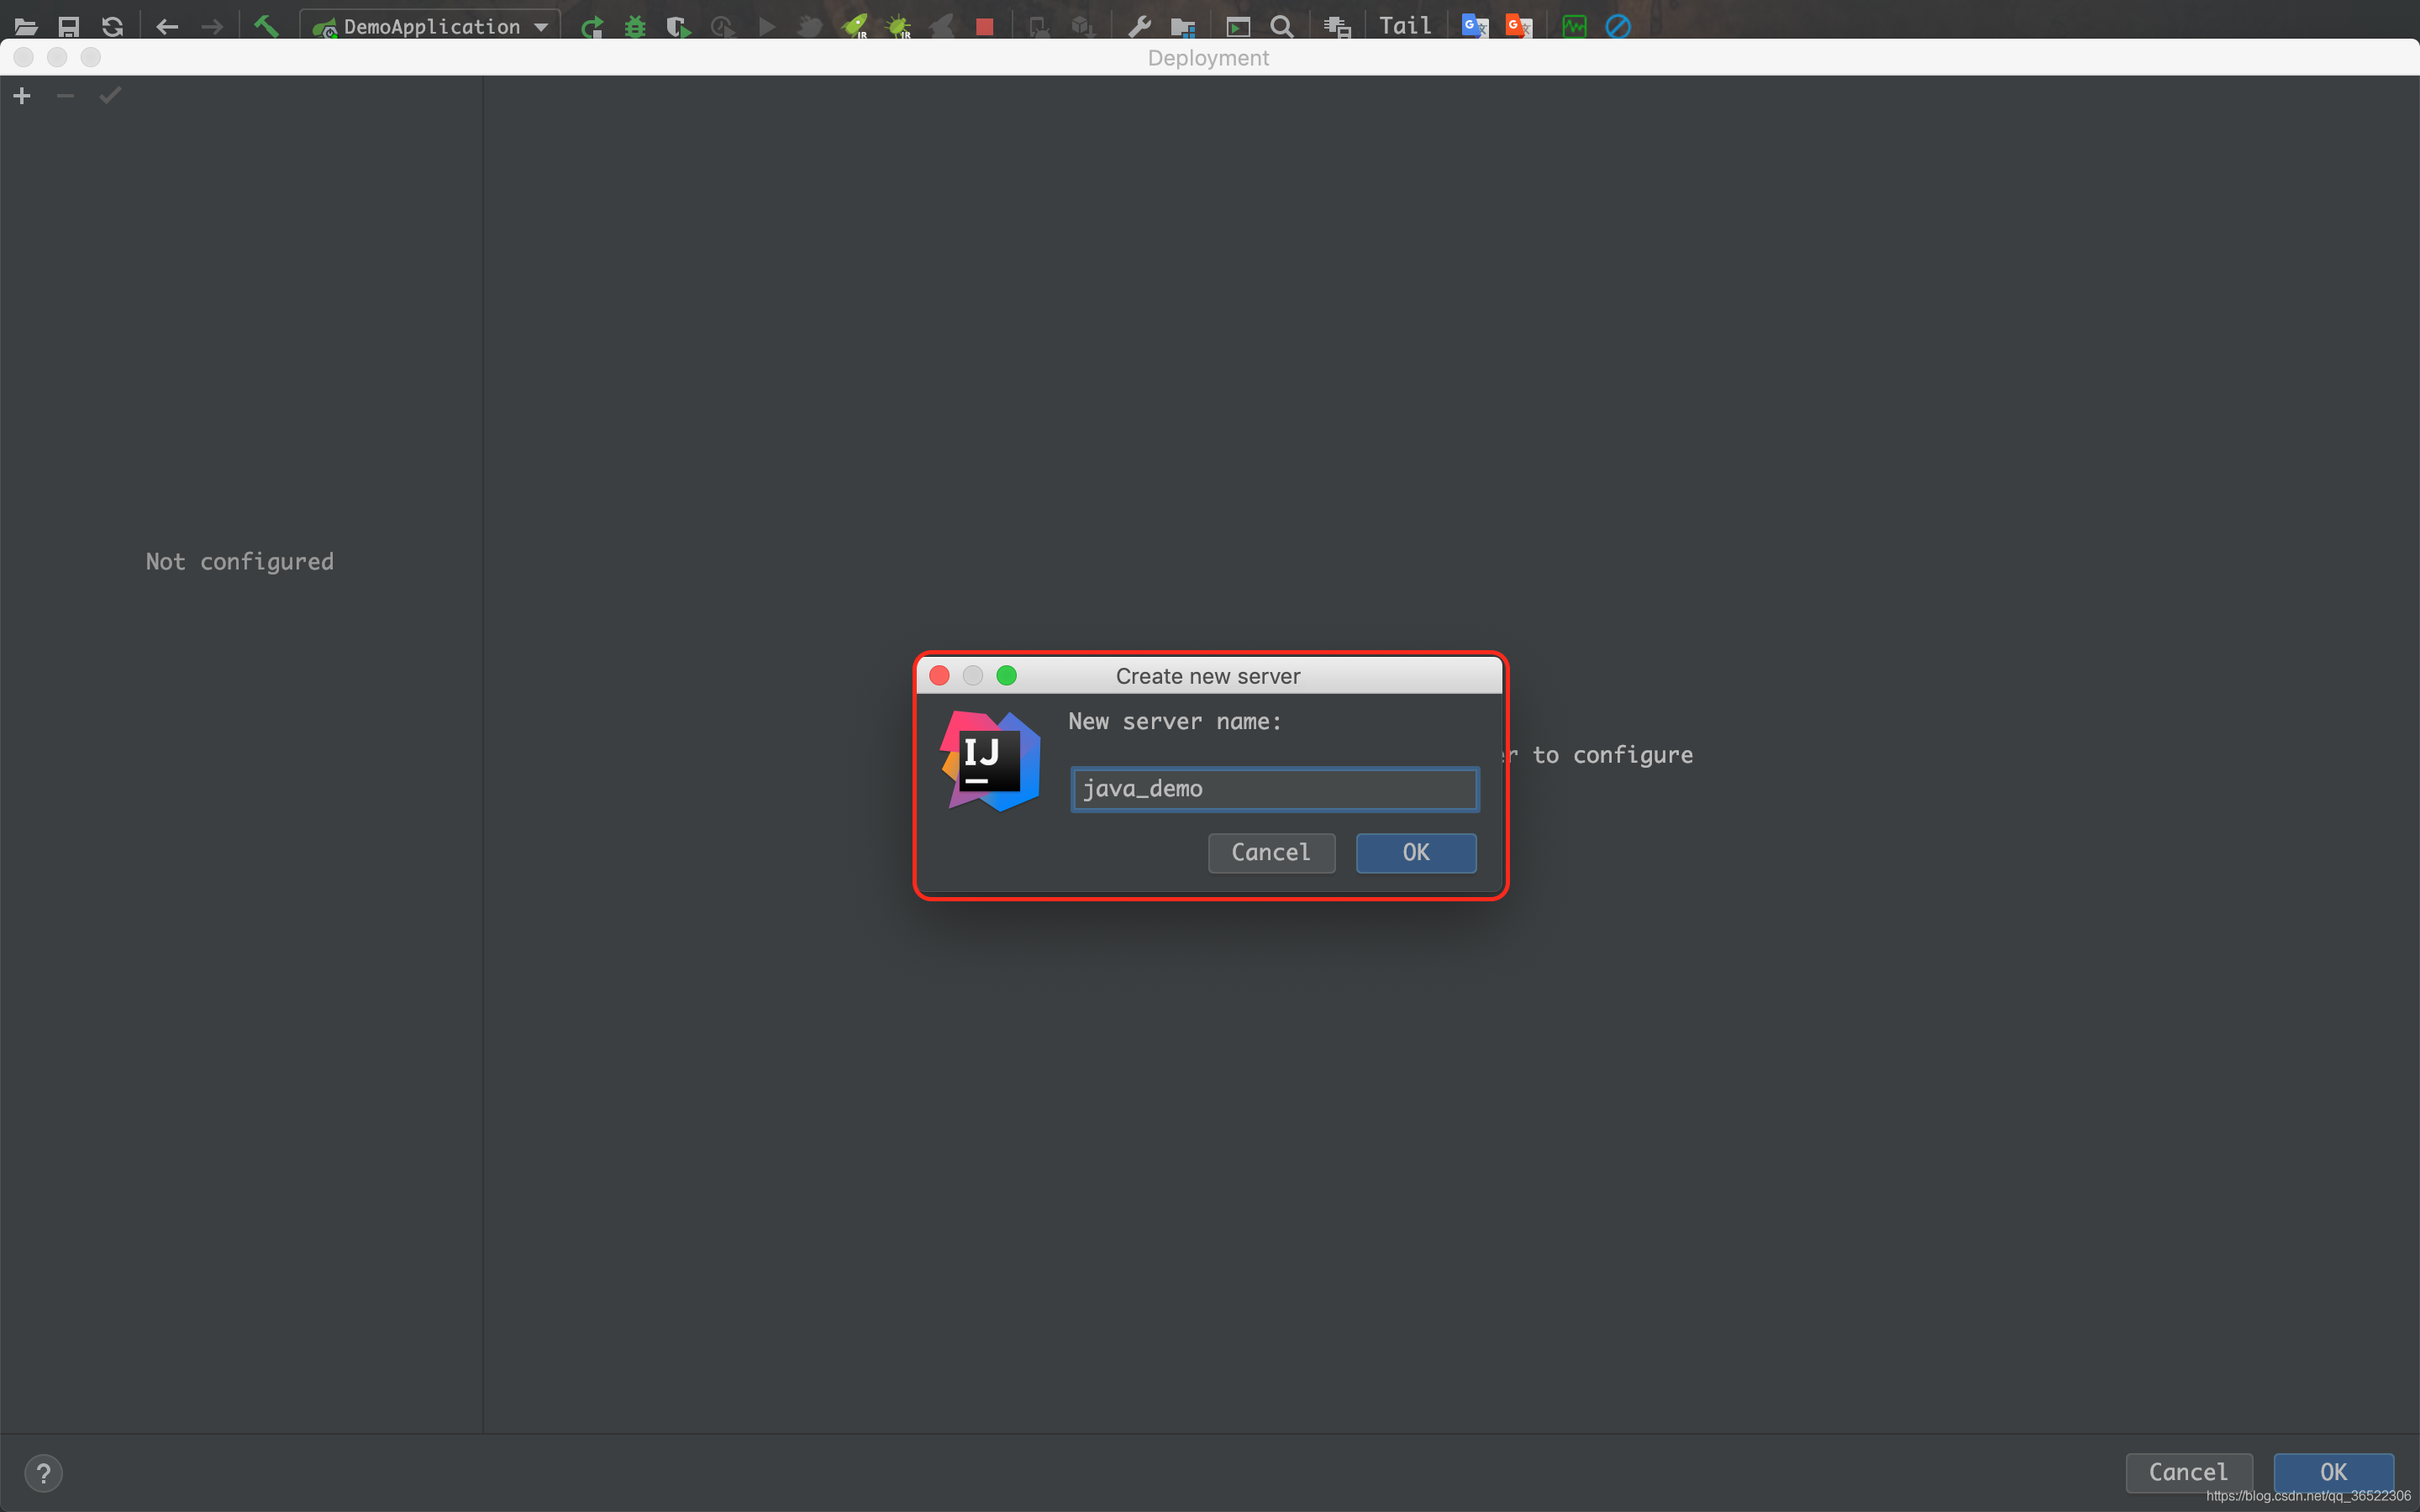Click the Debug bug icon
The width and height of the screenshot is (2420, 1512).
(635, 27)
